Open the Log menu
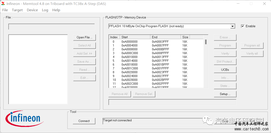Viewport: 271px width, 133px height. click(x=45, y=10)
